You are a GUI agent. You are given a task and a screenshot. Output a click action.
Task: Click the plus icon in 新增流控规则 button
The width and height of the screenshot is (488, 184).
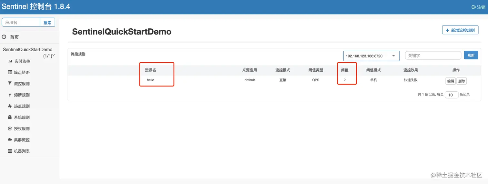[447, 30]
